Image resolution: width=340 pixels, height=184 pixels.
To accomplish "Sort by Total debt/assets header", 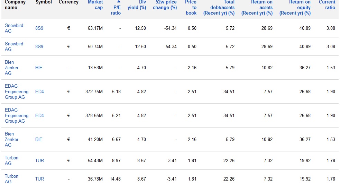I will 219,7.
